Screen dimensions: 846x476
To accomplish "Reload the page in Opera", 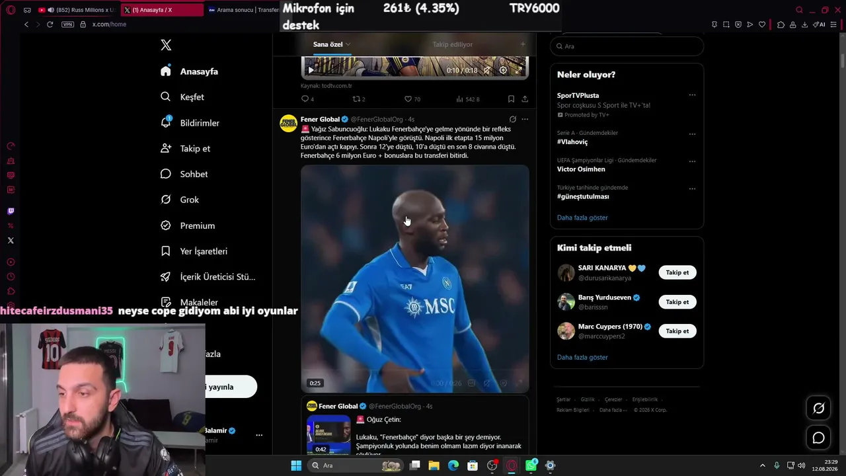I will click(x=50, y=24).
